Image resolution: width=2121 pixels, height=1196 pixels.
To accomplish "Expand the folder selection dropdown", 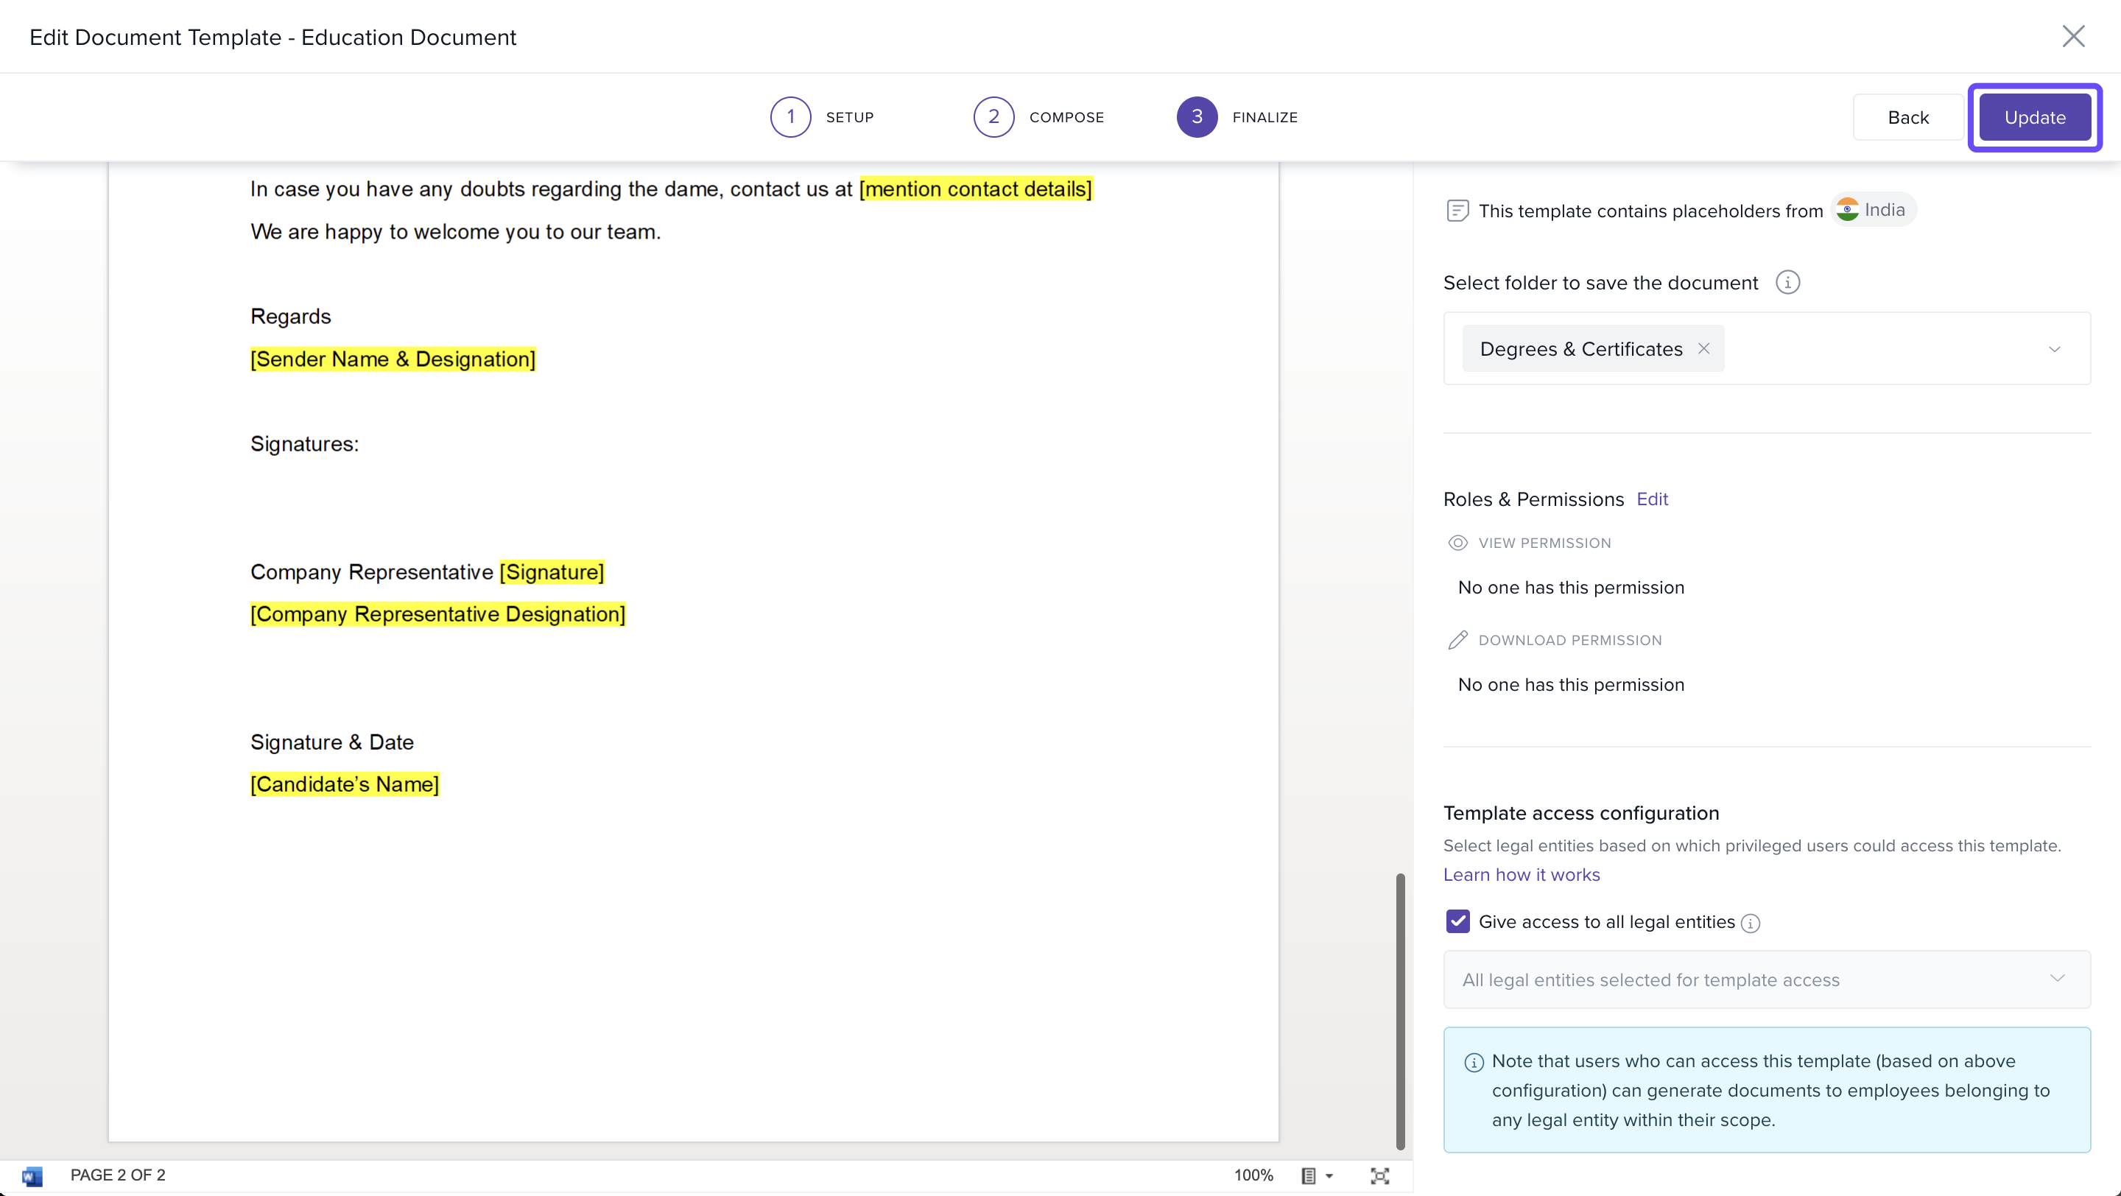I will (2053, 349).
